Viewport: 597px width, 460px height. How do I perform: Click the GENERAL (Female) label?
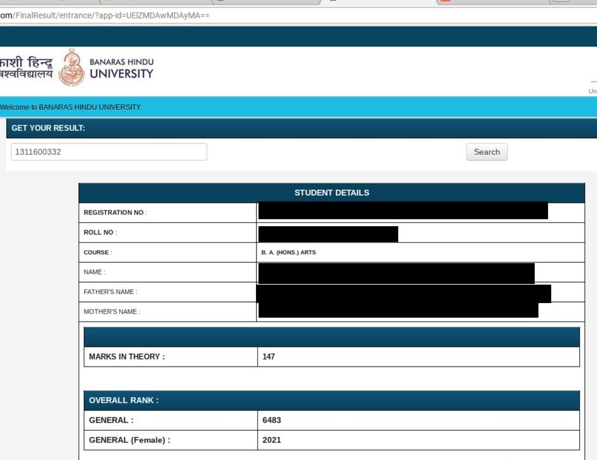[x=130, y=440]
